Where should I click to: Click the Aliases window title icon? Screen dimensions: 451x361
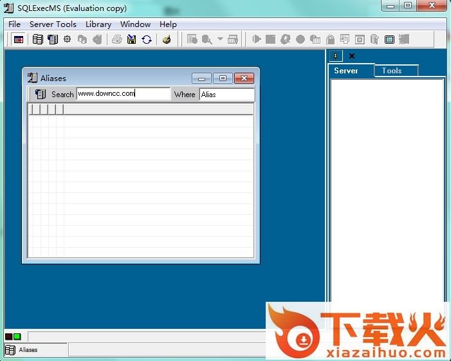click(x=32, y=78)
